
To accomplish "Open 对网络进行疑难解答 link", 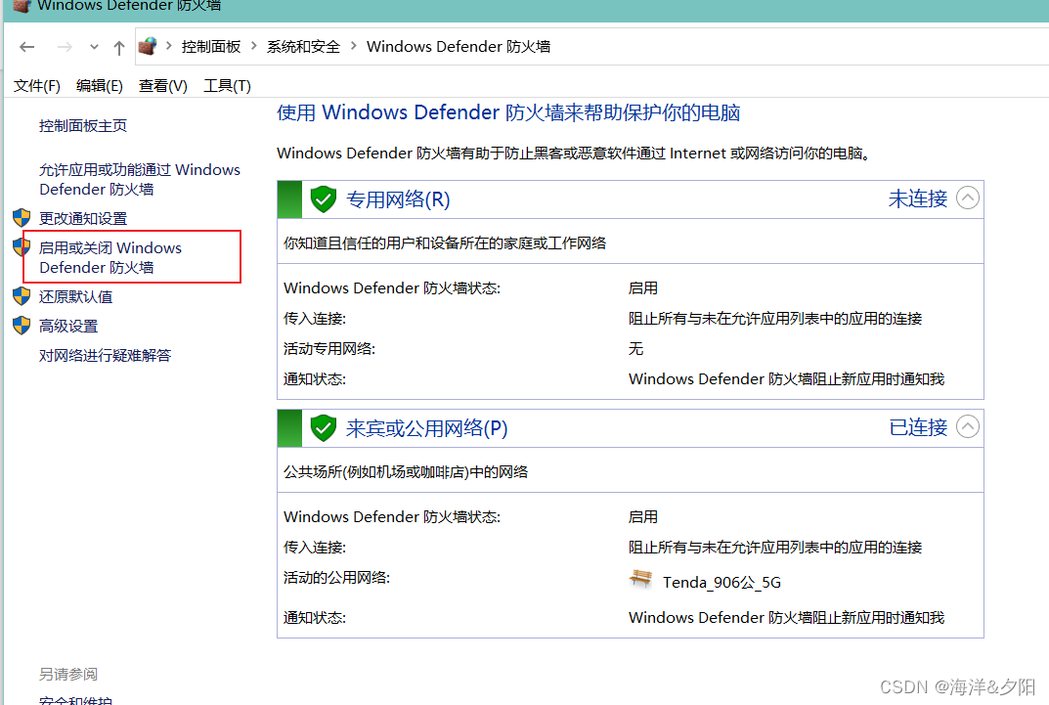I will coord(105,355).
